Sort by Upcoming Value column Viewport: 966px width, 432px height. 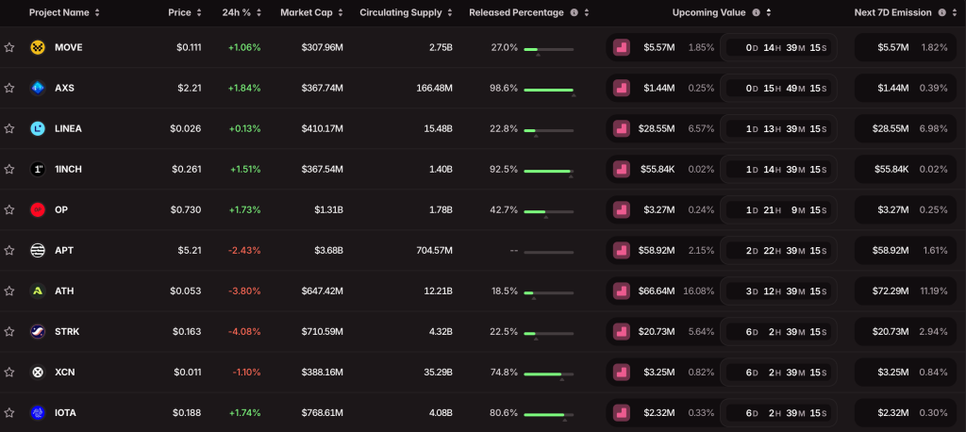tap(715, 13)
